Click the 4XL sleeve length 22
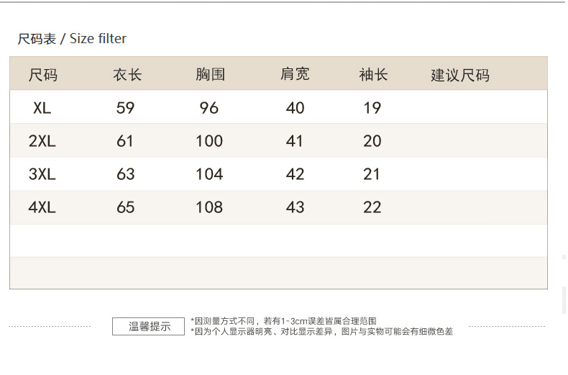 coord(372,207)
